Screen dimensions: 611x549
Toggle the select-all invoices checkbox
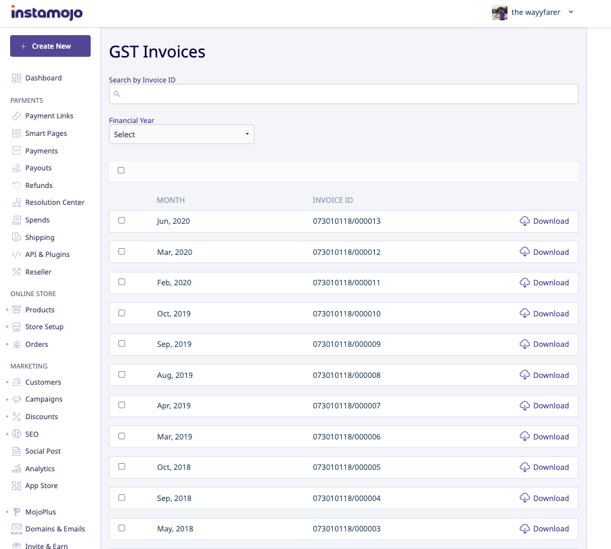121,170
